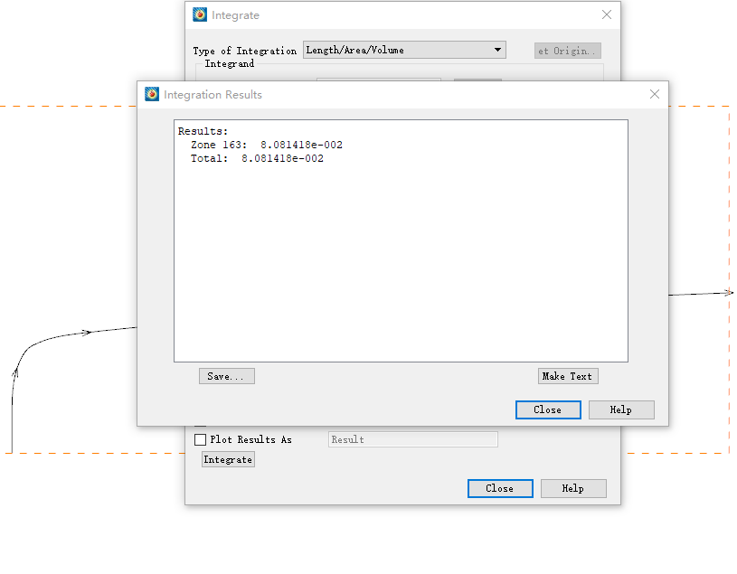
Task: Select the streamline arrowhead left of the dialog
Action: [x=87, y=332]
